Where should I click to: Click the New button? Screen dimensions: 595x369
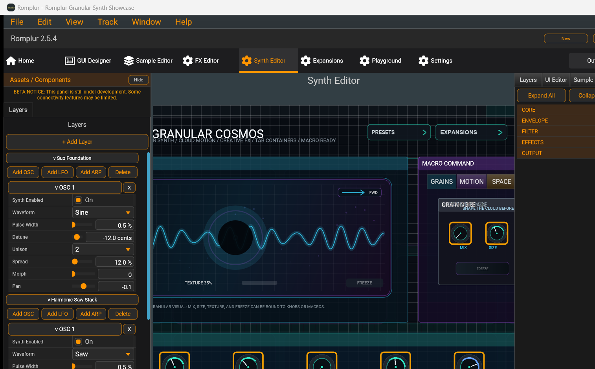point(566,39)
